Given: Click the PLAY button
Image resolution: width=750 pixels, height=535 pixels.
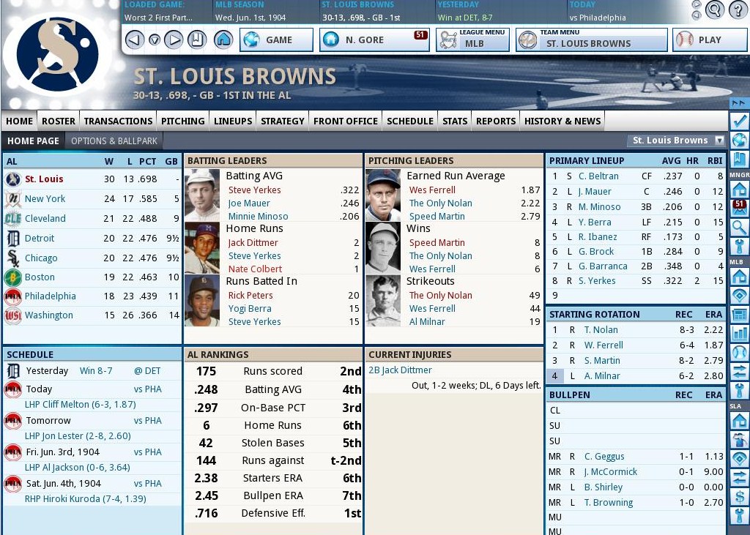Looking at the screenshot, I should pos(710,40).
